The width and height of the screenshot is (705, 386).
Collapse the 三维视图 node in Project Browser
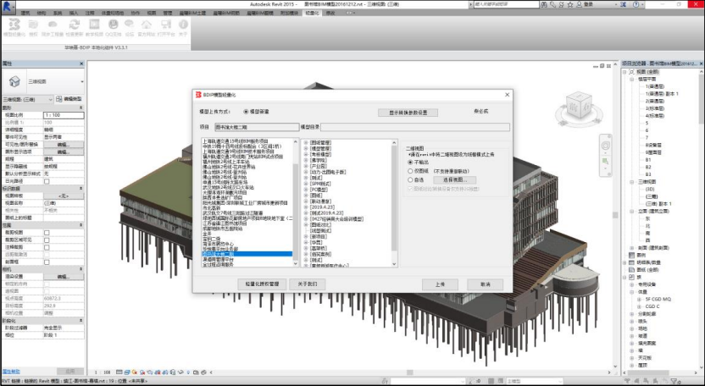coord(632,182)
